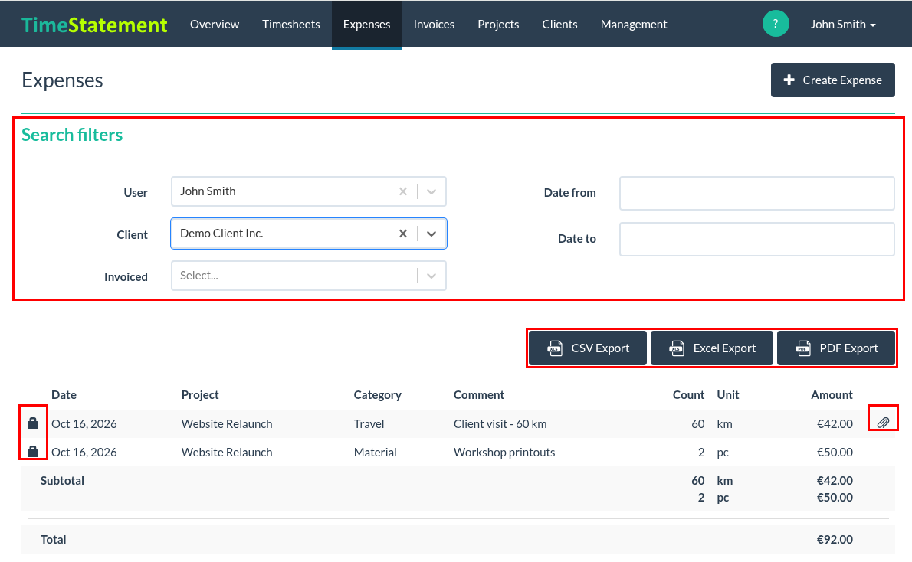This screenshot has width=912, height=562.
Task: Clear the John Smith user filter
Action: (402, 191)
